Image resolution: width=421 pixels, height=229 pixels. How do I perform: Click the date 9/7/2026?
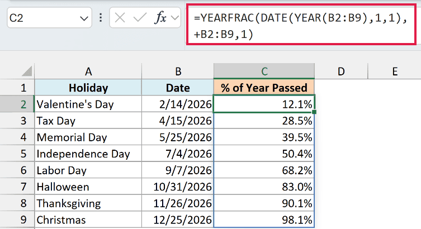178,170
